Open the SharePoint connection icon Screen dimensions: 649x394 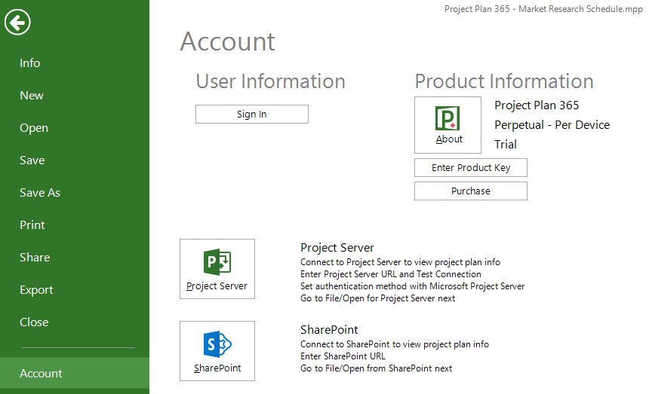pyautogui.click(x=217, y=351)
